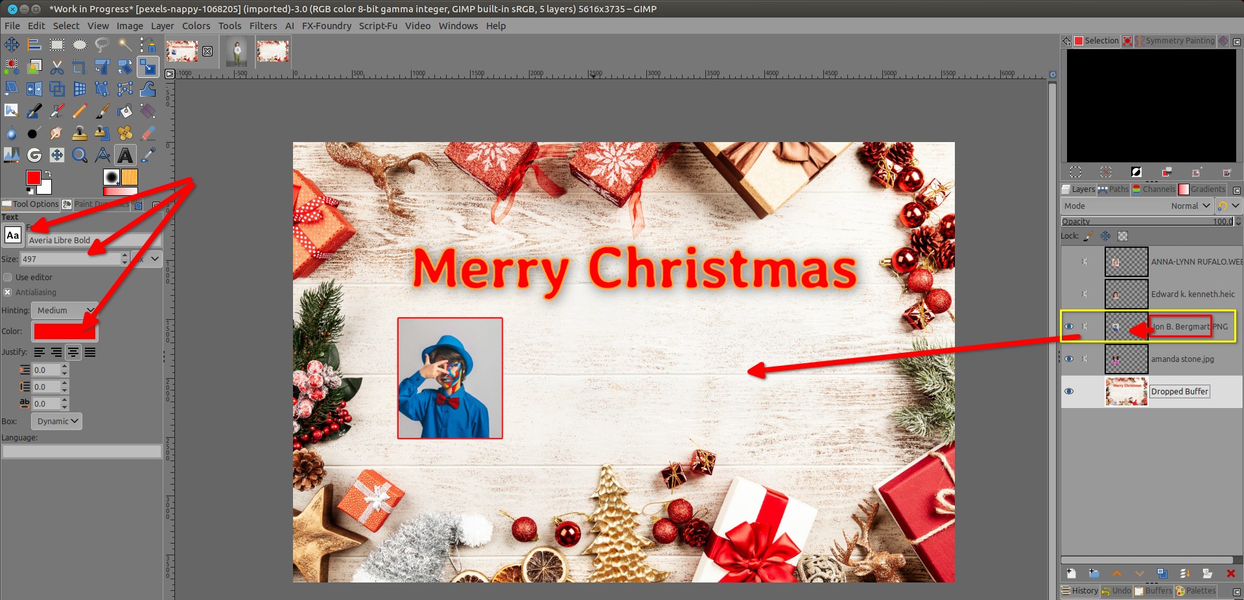Toggle visibility of Dropped Buffer layer
Screen dimensions: 1244x600
1069,392
